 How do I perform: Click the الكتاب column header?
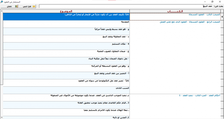point(175,11)
